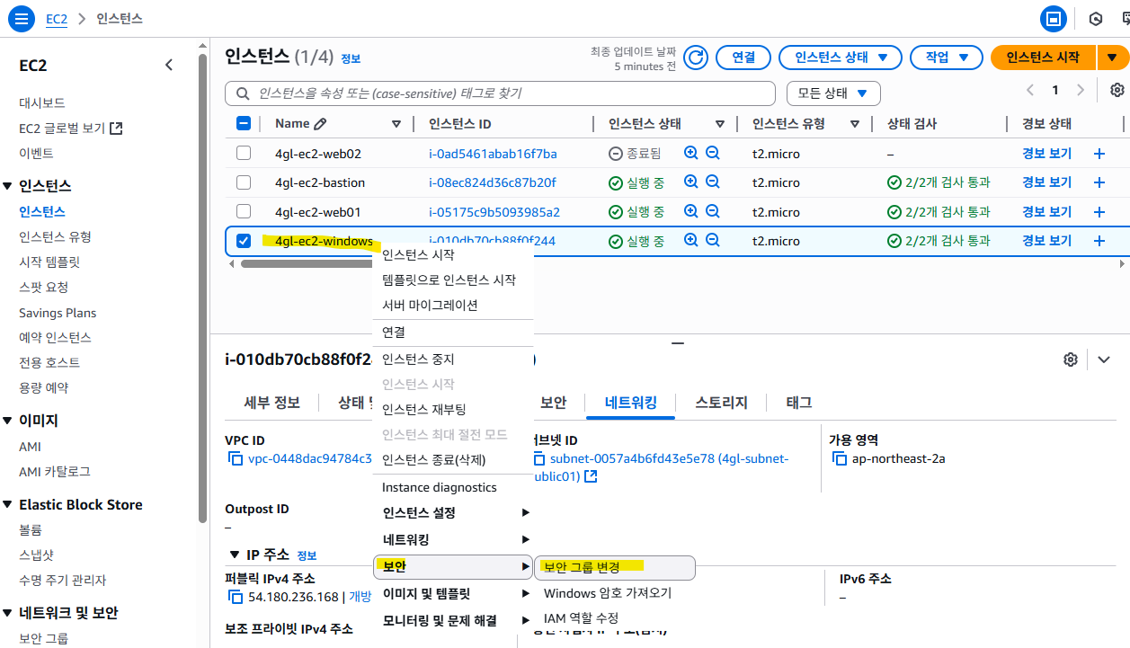Open detail panel settings gear
The image size is (1130, 648).
coord(1070,360)
